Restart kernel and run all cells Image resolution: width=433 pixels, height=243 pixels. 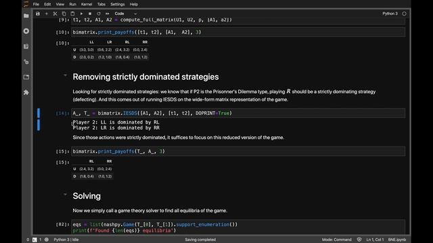coord(107,13)
